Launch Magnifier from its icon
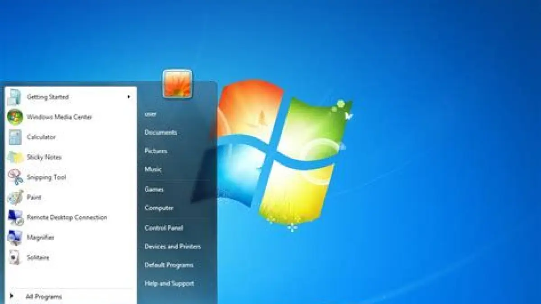The height and width of the screenshot is (304, 541). [15, 238]
